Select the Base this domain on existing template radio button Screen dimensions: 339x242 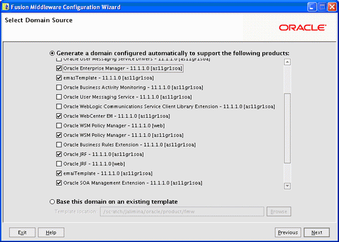click(52, 201)
